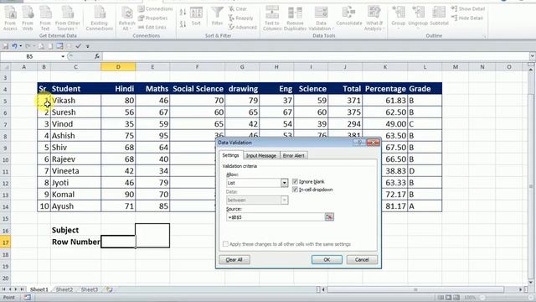536x302 pixels.
Task: Switch to Normal view in status bar
Action: (441, 298)
